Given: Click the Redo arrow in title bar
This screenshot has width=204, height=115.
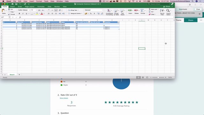Looking at the screenshot, I should click(25, 4).
